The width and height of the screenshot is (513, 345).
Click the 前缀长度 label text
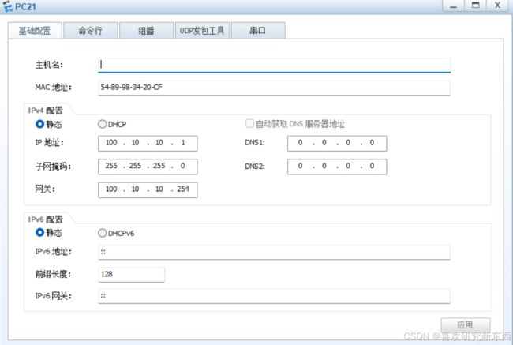53,274
